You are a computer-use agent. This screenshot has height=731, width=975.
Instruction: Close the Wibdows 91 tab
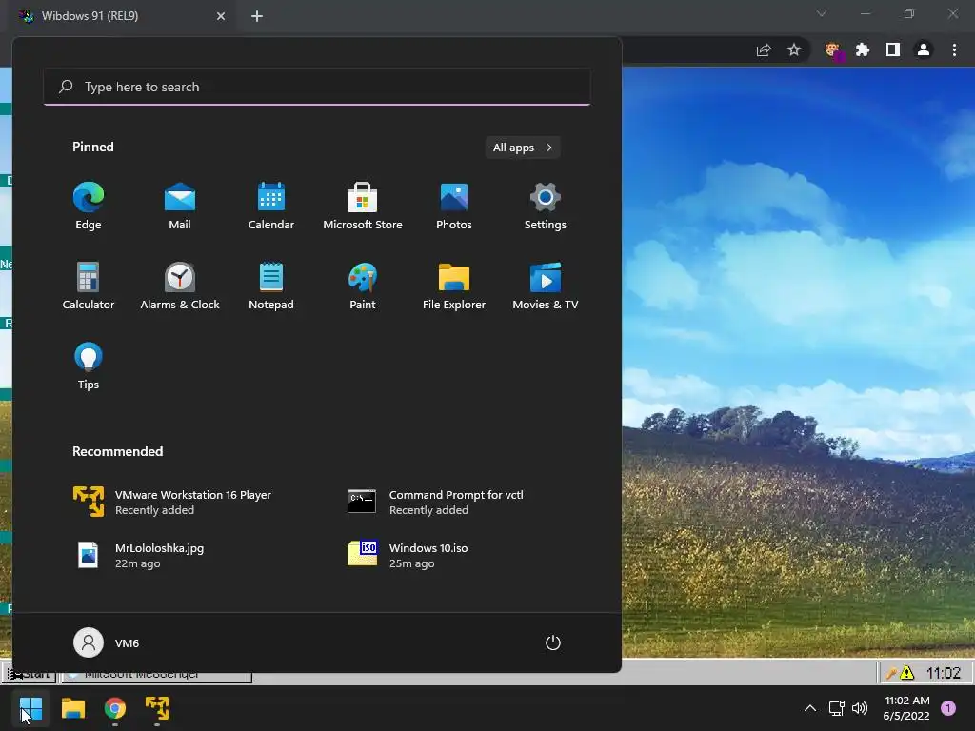221,16
